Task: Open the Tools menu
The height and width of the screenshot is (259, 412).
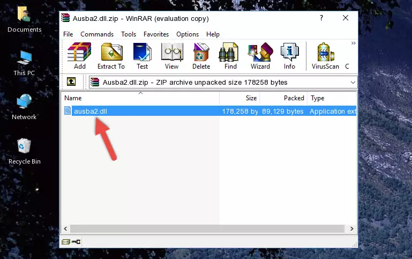Action: point(129,34)
